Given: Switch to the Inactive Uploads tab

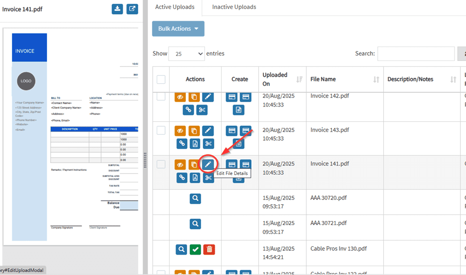Looking at the screenshot, I should (234, 7).
